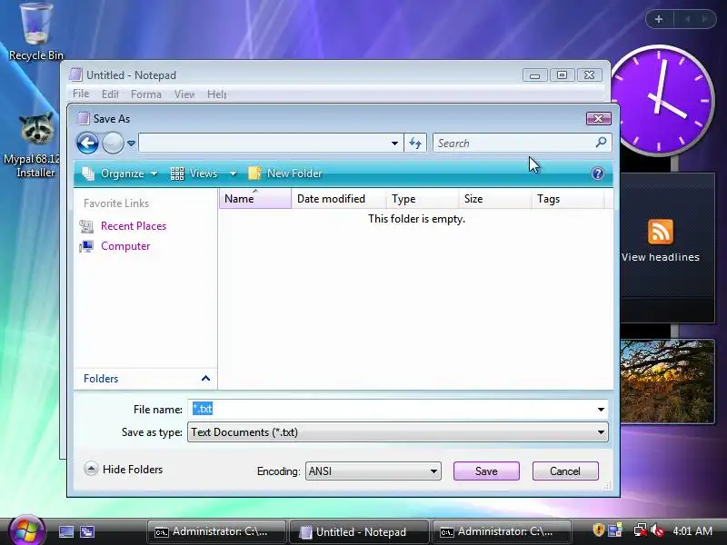Click the greyed Forward navigation button

(x=113, y=143)
